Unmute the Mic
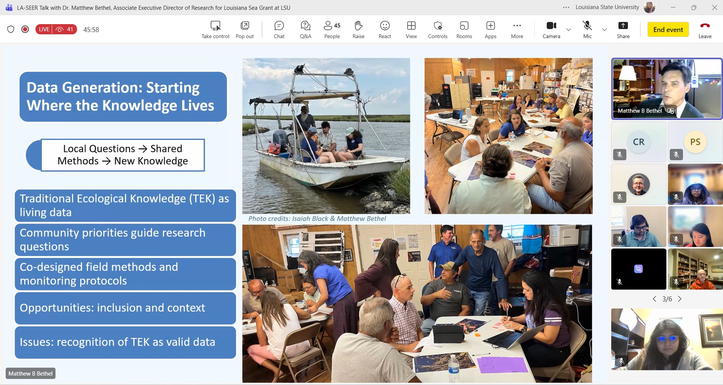The width and height of the screenshot is (723, 385). [587, 29]
